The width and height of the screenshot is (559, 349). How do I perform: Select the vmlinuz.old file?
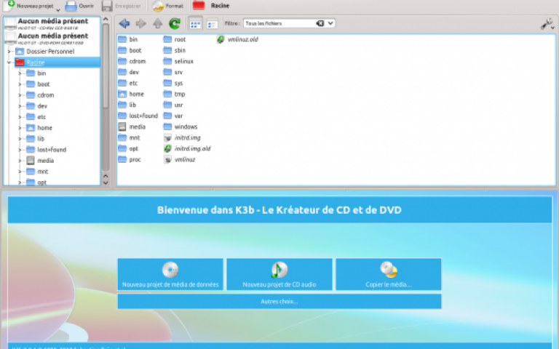(242, 39)
